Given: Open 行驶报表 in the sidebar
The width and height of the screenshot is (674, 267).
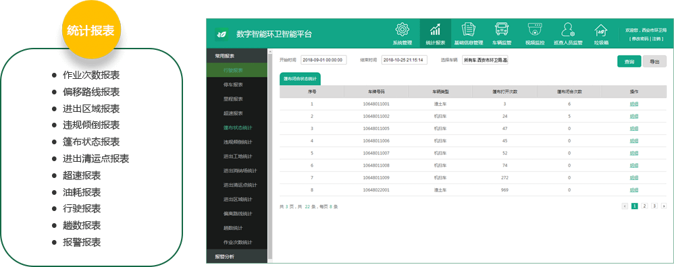Looking at the screenshot, I should 237,70.
